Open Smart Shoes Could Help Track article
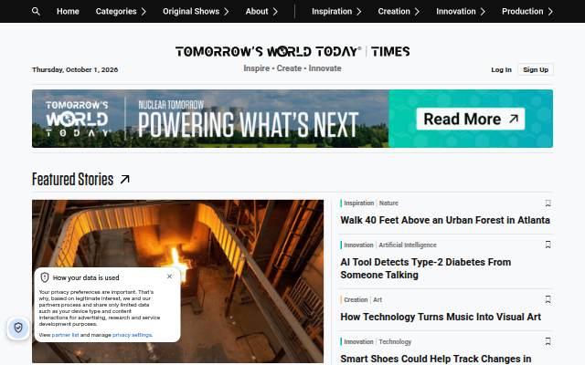This screenshot has width=585, height=365. [436, 359]
